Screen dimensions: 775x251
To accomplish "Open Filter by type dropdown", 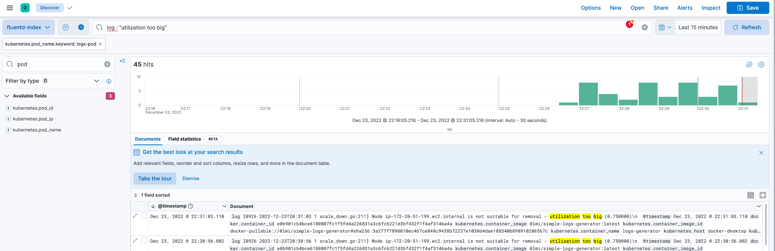I will point(52,81).
